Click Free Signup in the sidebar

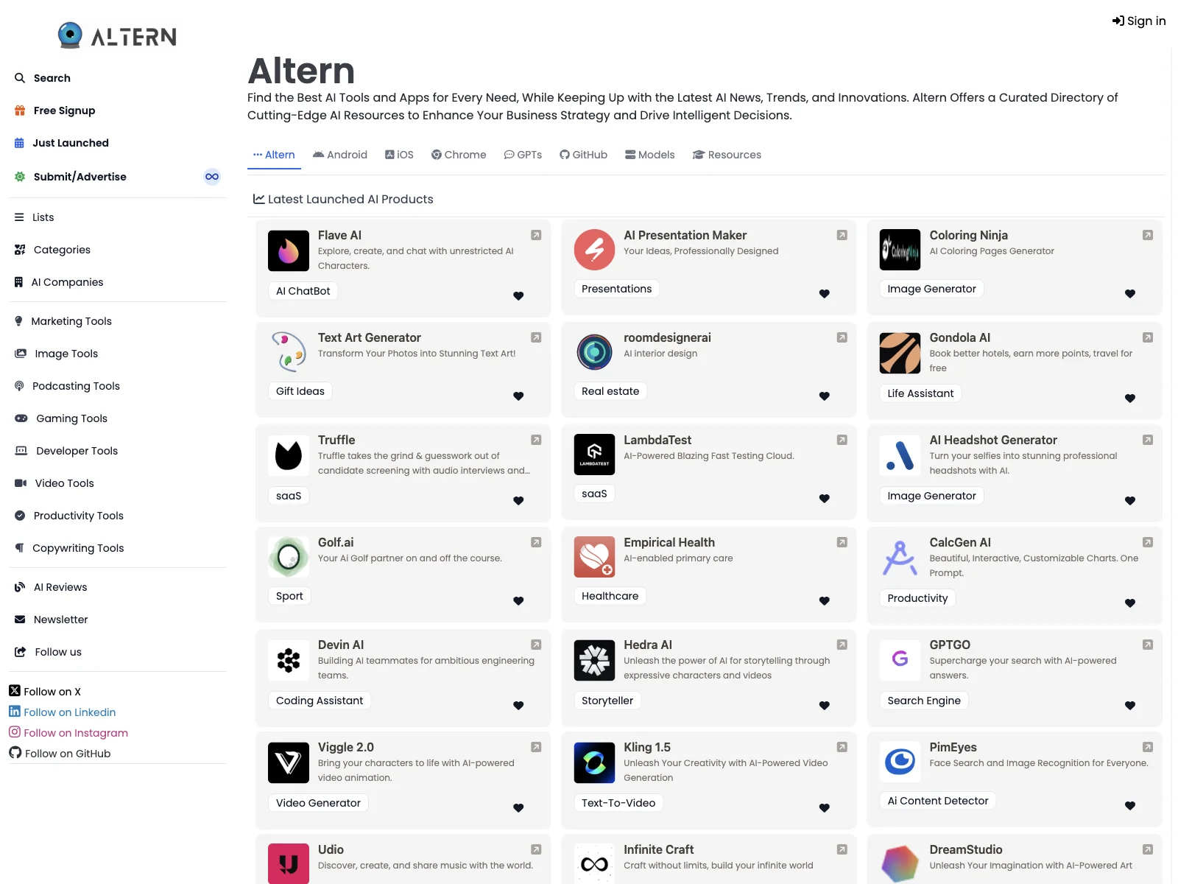pyautogui.click(x=55, y=110)
